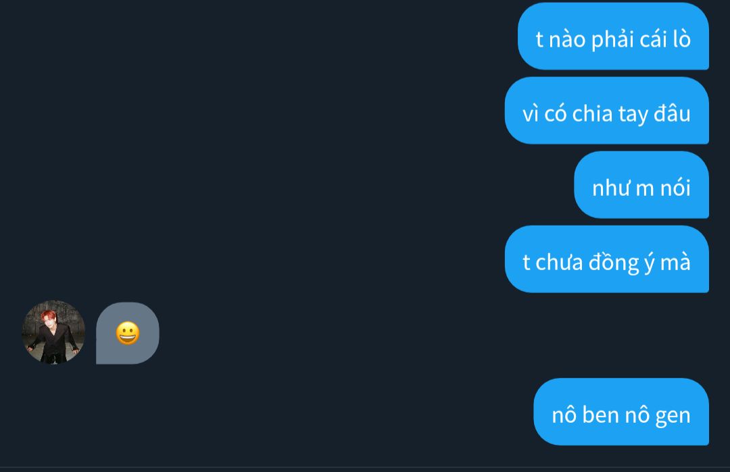Click the word 'lò' in the top bubble
730x472 pixels.
tap(681, 39)
